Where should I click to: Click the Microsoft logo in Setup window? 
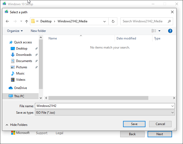click(20, 133)
